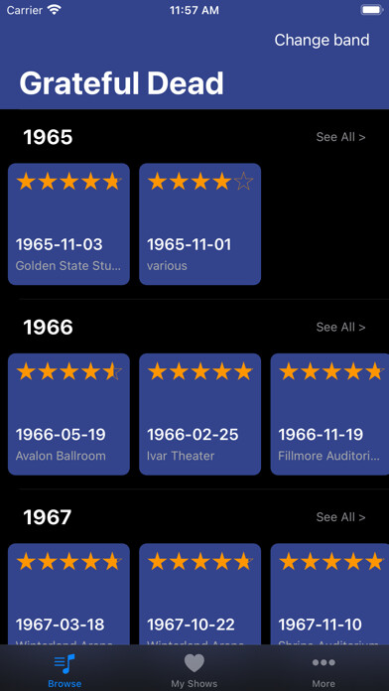
Task: Tap the battery indicator icon
Action: [371, 10]
